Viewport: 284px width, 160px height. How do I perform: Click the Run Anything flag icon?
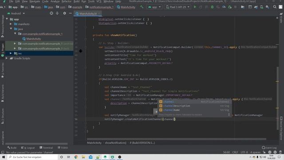243,7
